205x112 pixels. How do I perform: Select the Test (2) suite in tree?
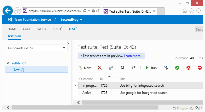(x=19, y=70)
